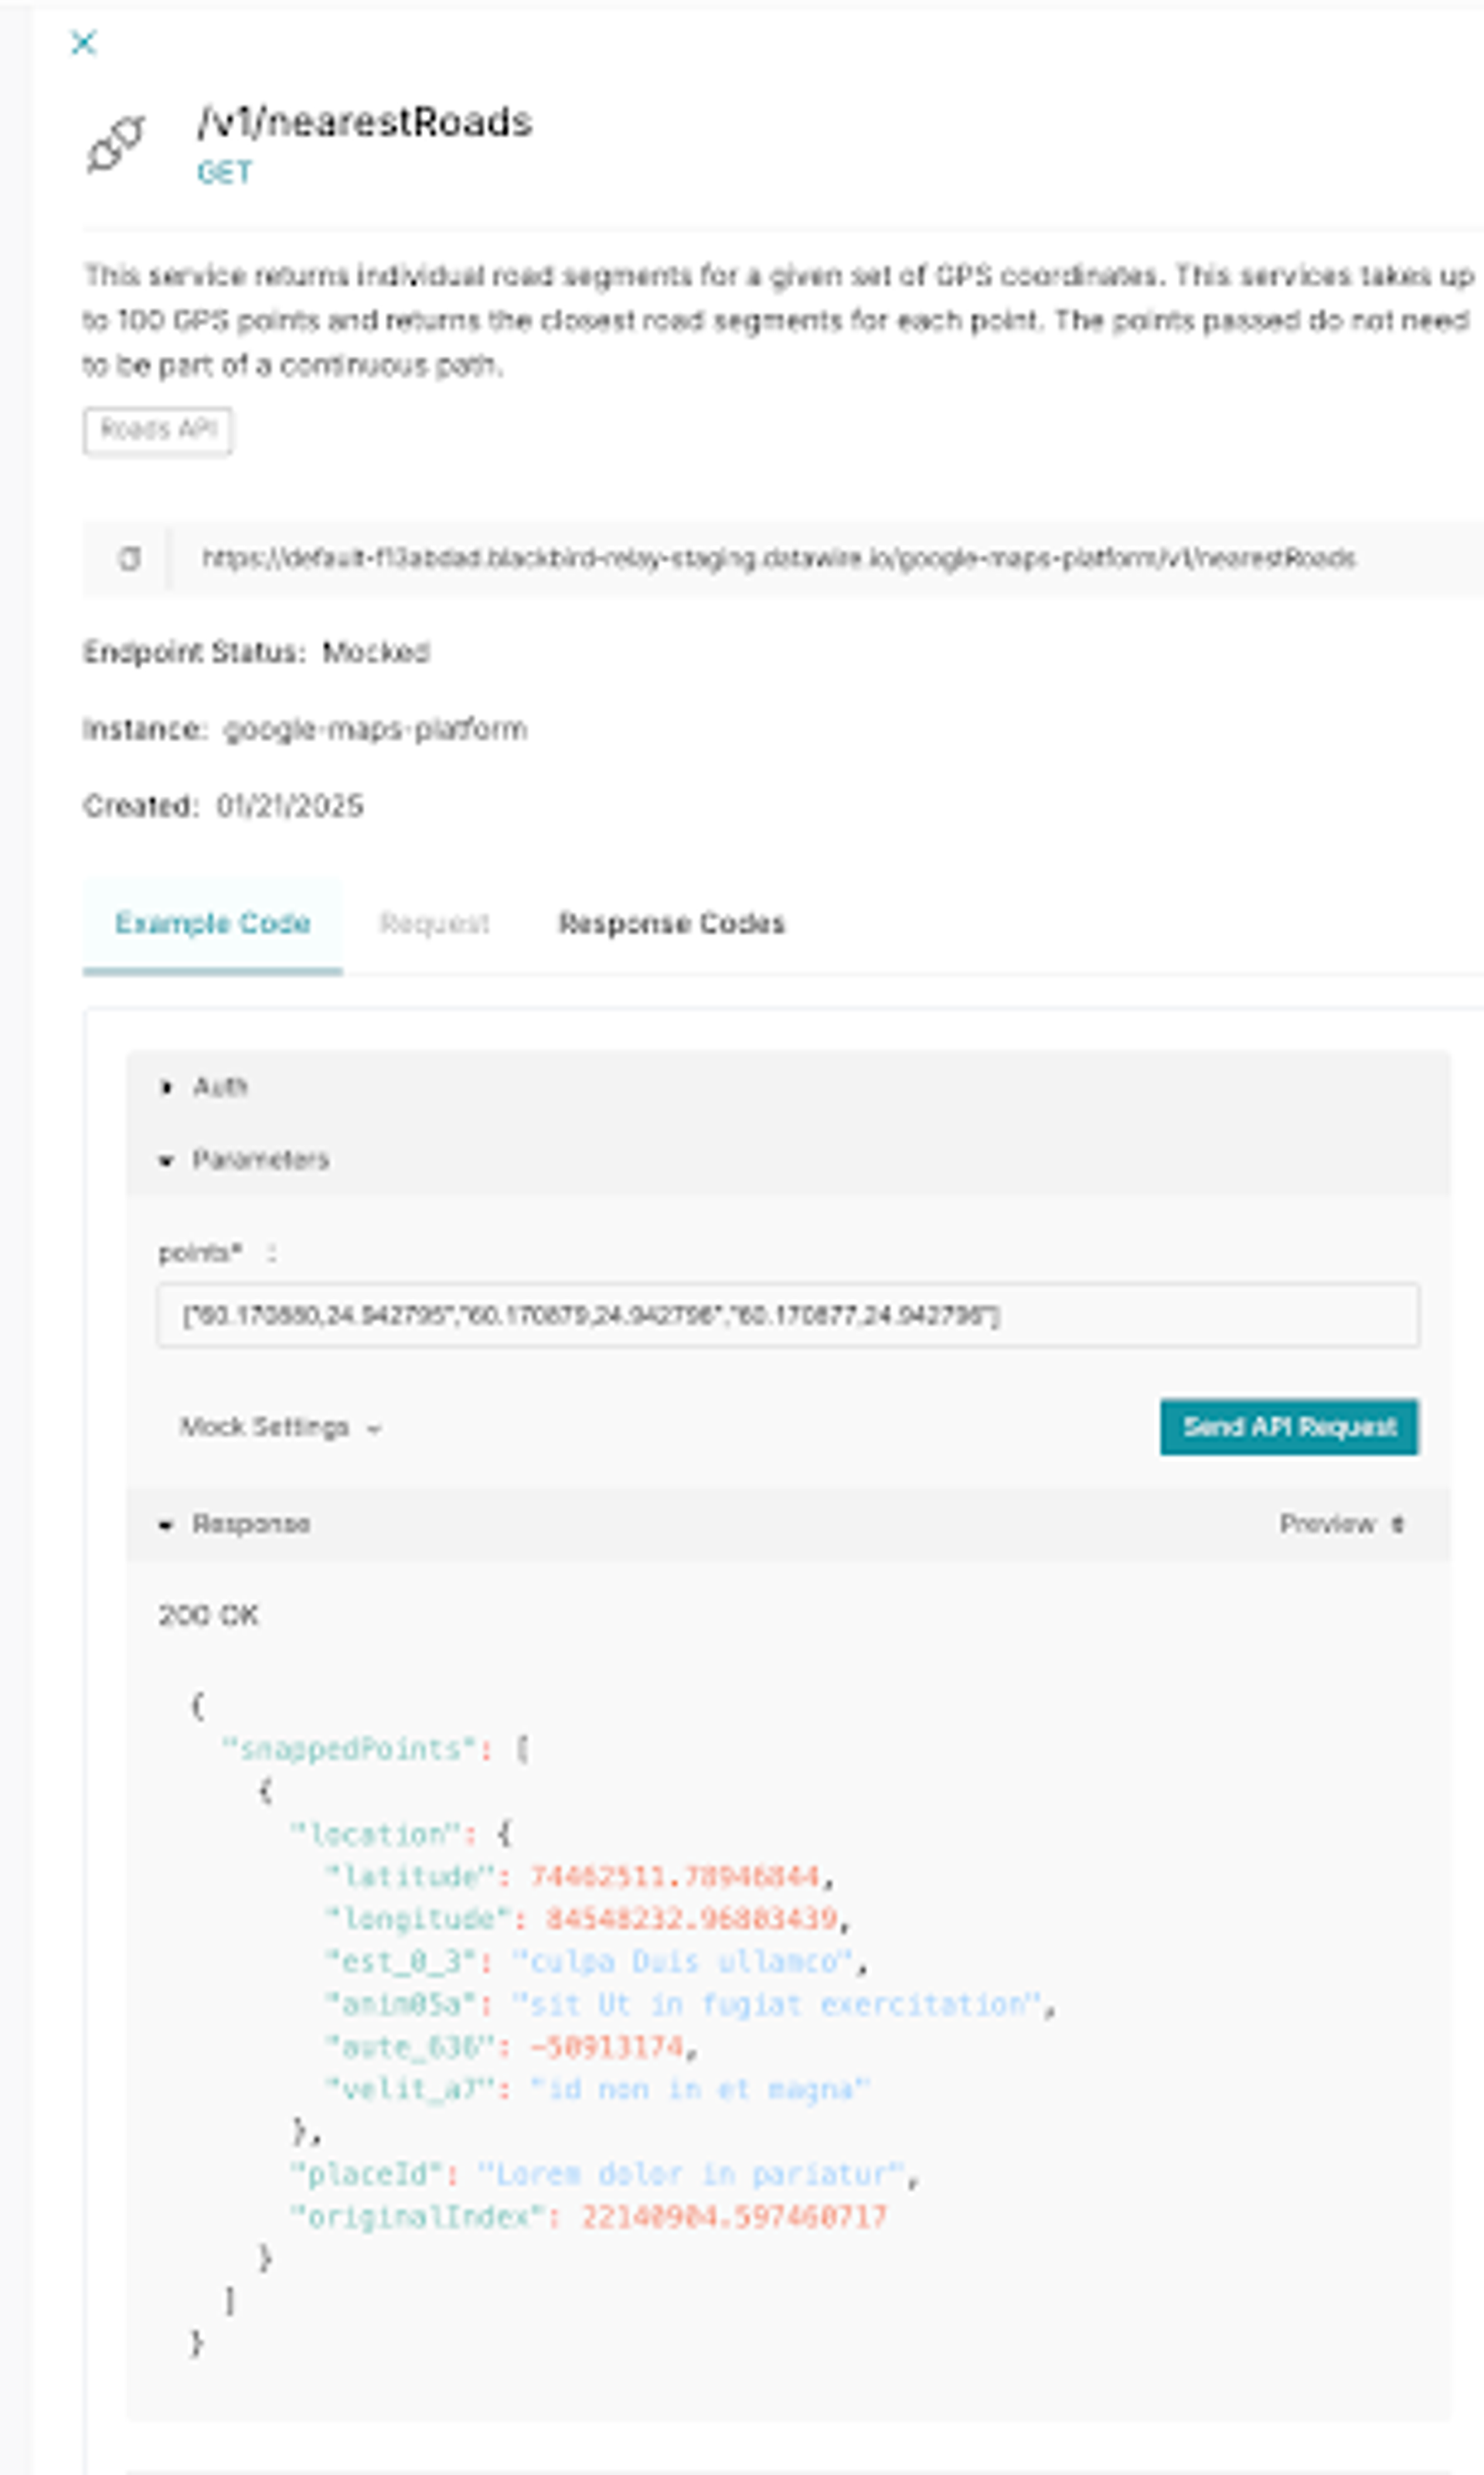Click the "longitude" value in the response
1484x2475 pixels.
pyautogui.click(x=691, y=1919)
